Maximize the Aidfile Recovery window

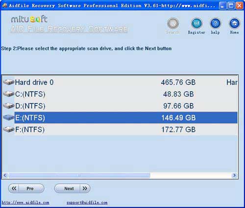click(x=231, y=6)
